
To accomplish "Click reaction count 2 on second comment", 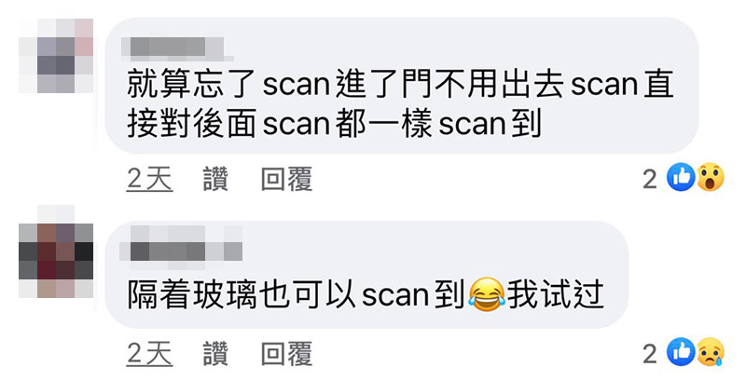I will 650,354.
